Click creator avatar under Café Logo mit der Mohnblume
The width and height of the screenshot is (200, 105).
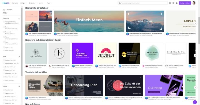point(27,66)
